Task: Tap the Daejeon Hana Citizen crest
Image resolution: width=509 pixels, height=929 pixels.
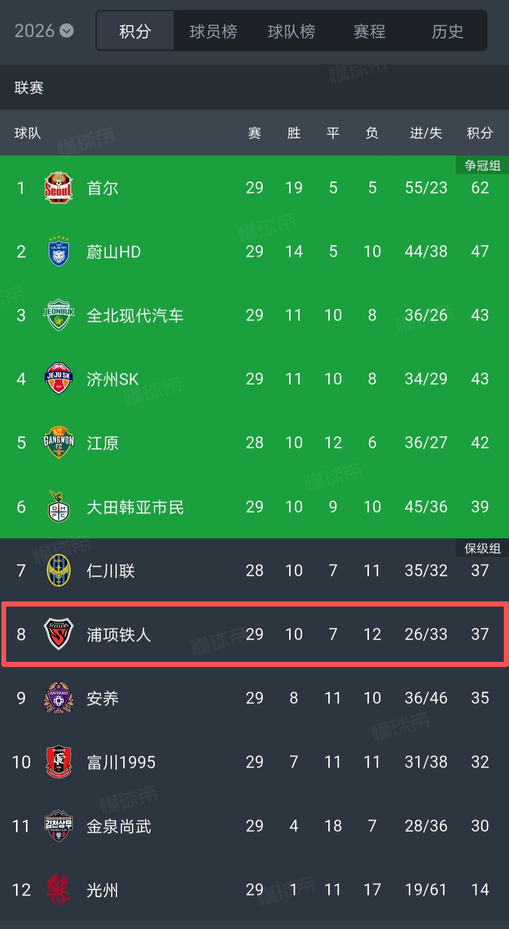Action: pos(59,507)
